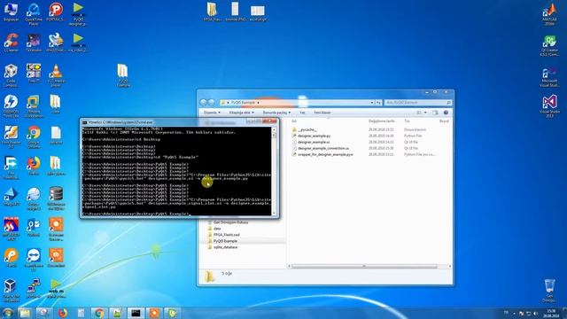
Task: Open the view options dropdown arrow in Explorer
Action: click(x=425, y=113)
